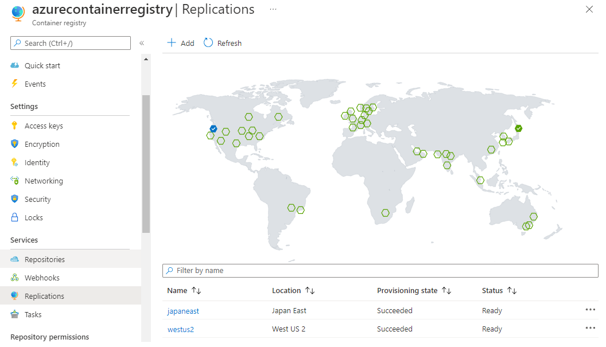Sort by Provisioning state column

414,291
